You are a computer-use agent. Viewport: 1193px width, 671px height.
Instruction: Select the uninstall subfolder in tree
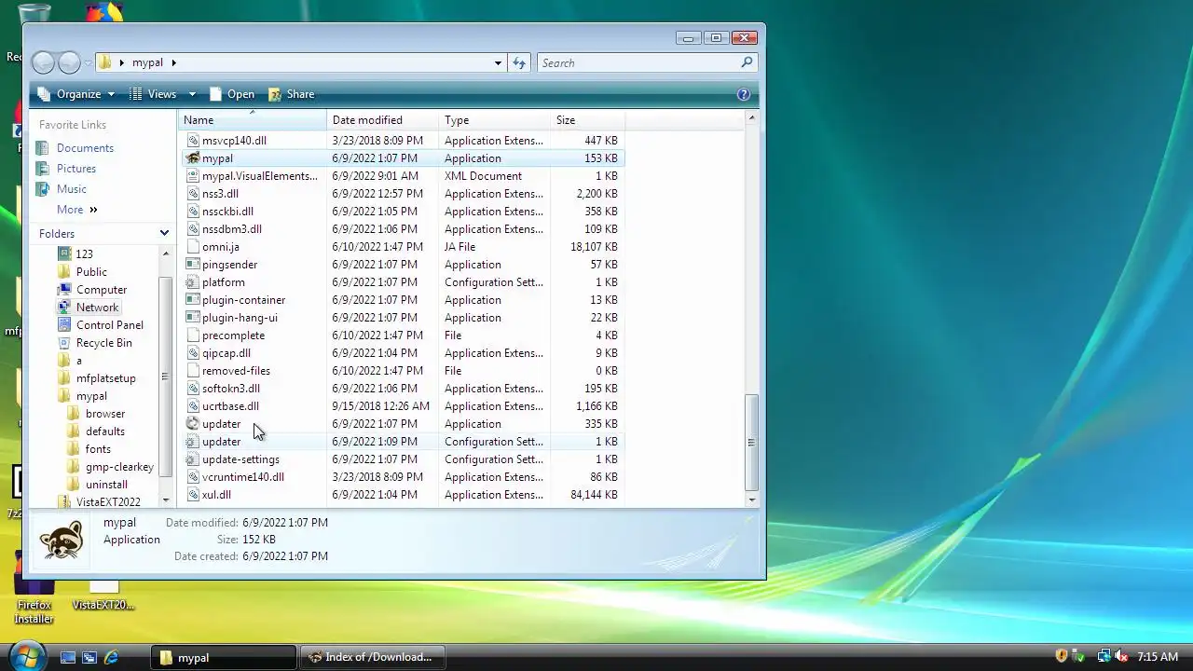click(x=106, y=485)
